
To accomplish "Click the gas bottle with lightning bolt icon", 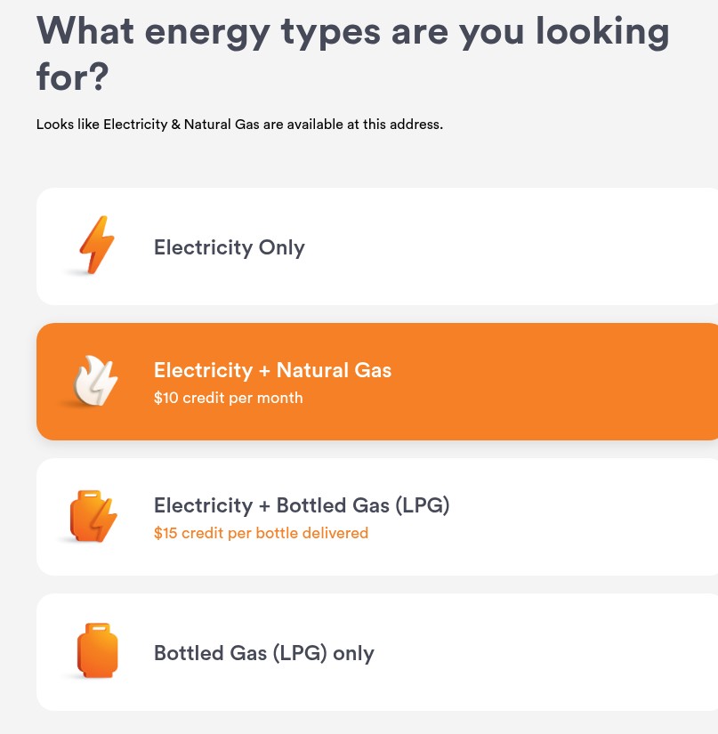I will pos(94,517).
